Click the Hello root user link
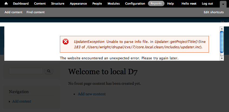 click(x=189, y=4)
